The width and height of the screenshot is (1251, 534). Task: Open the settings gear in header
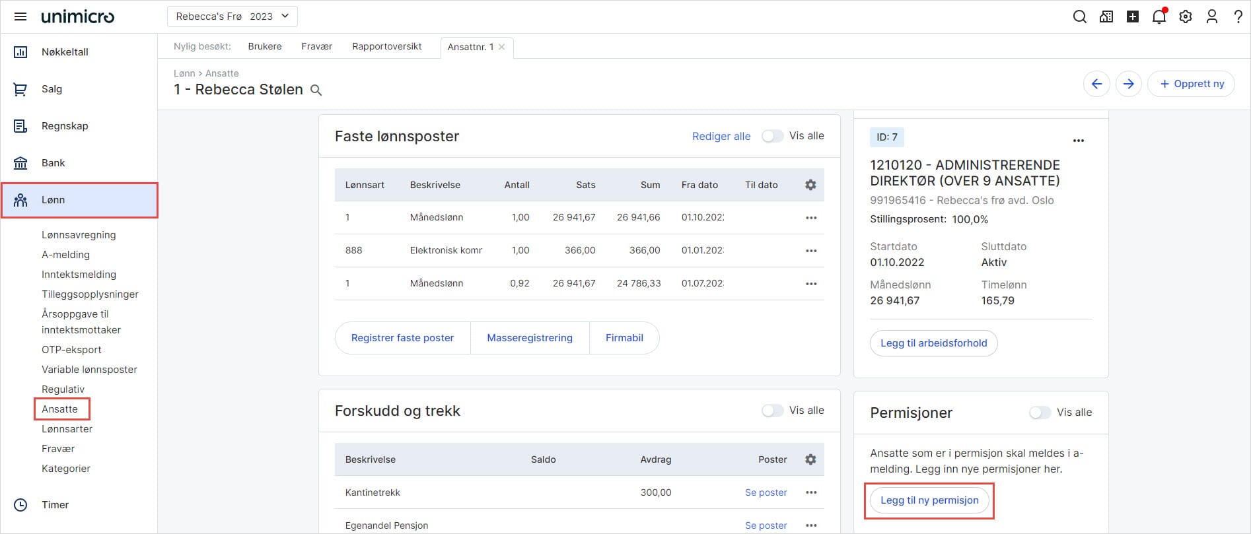(x=1186, y=17)
